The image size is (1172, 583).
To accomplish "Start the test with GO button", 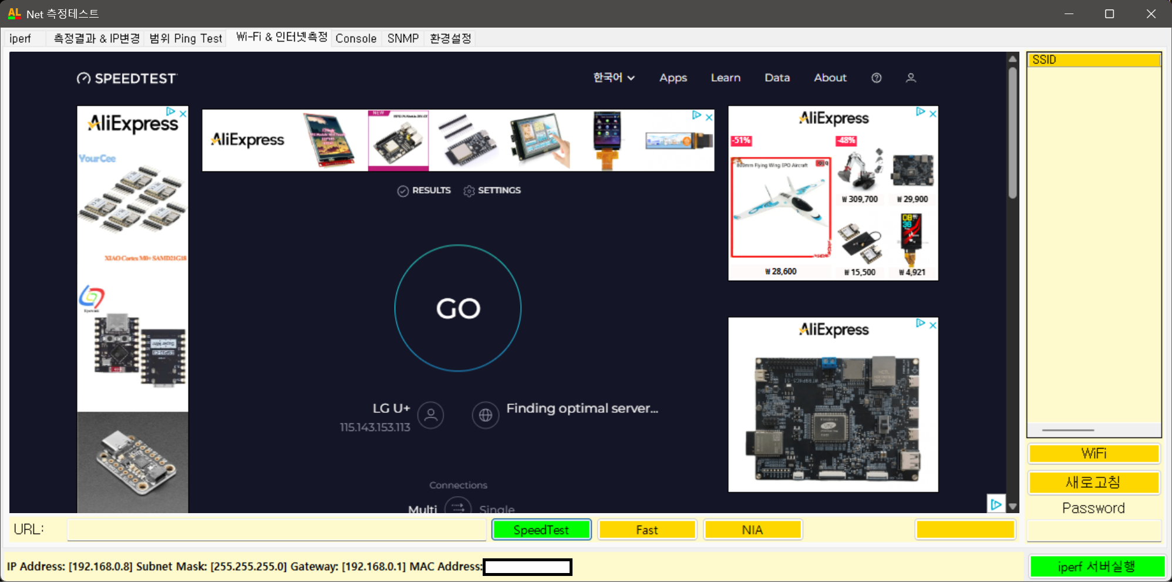I will (458, 308).
